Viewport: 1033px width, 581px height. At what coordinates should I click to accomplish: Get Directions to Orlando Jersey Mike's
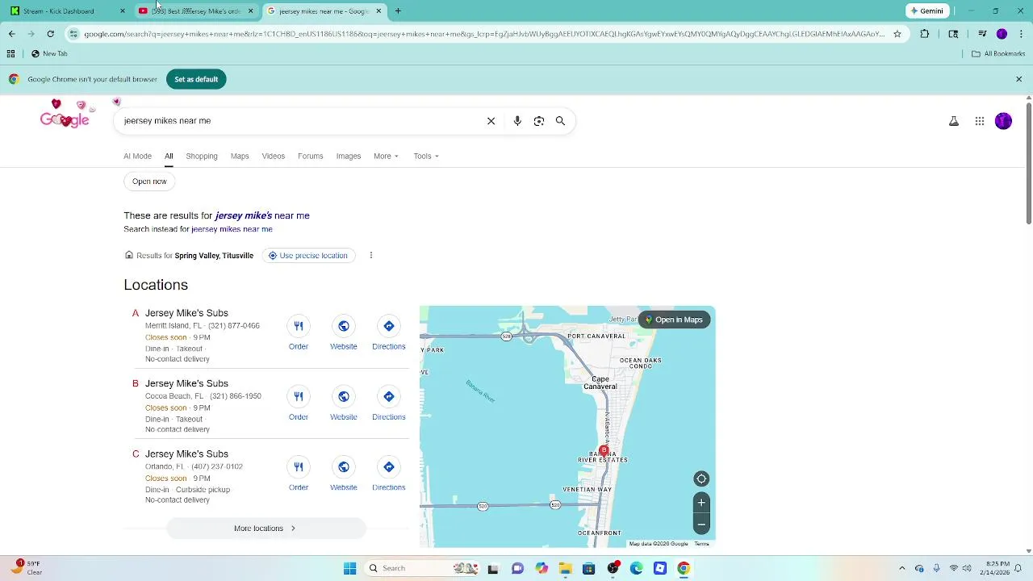[x=389, y=466]
